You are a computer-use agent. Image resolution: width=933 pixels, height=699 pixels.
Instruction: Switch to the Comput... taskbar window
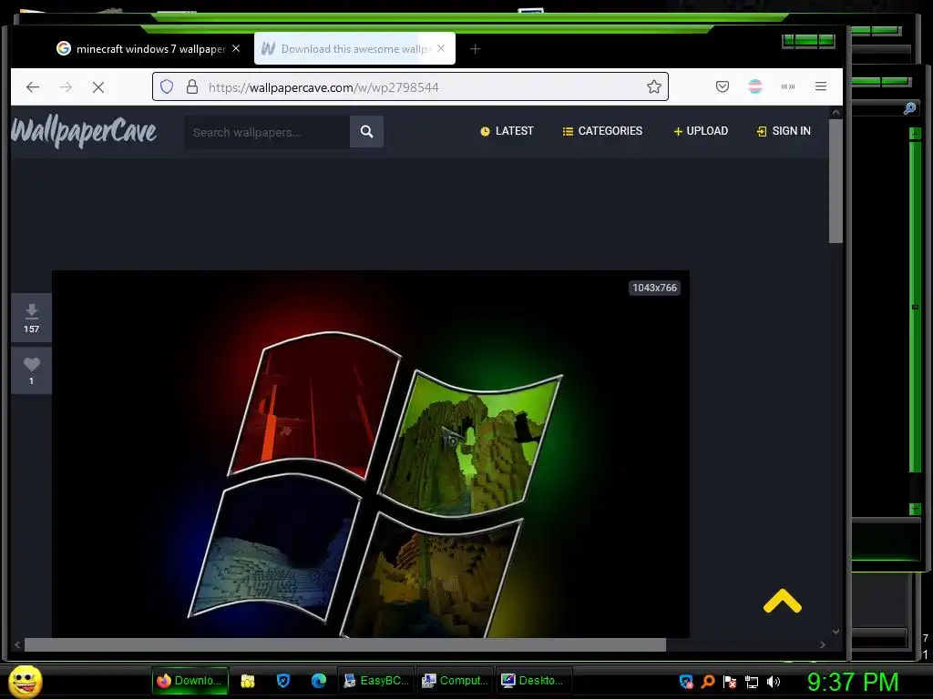tap(456, 681)
